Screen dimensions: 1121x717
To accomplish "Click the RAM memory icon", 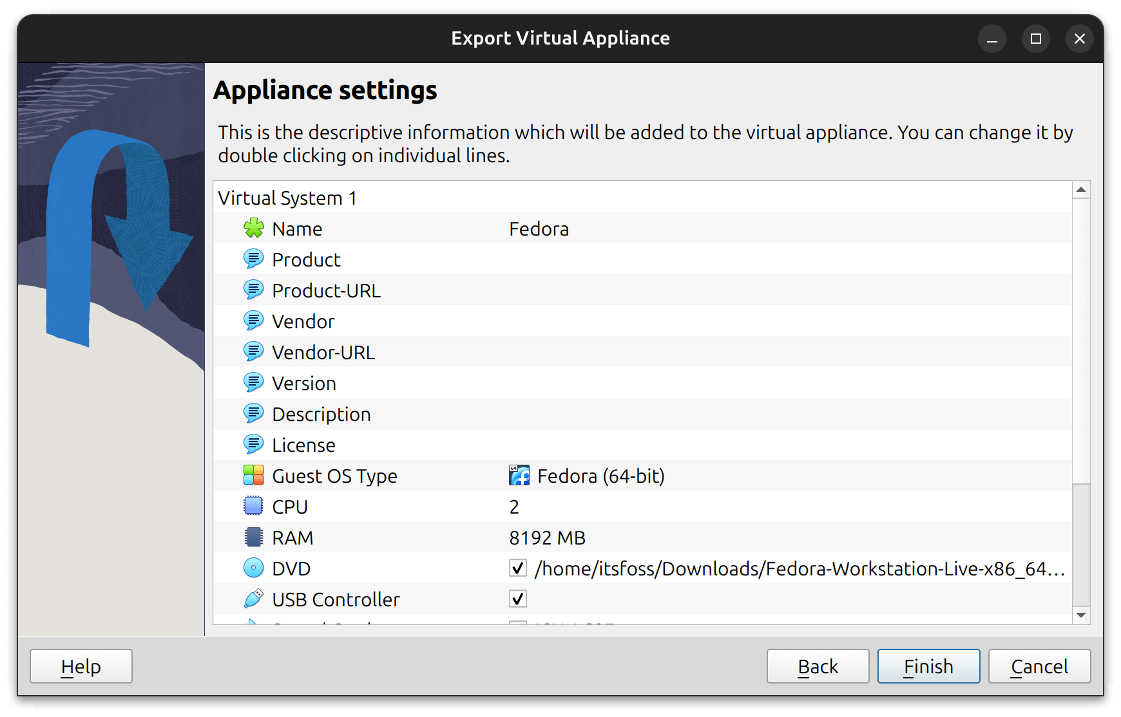I will tap(254, 537).
